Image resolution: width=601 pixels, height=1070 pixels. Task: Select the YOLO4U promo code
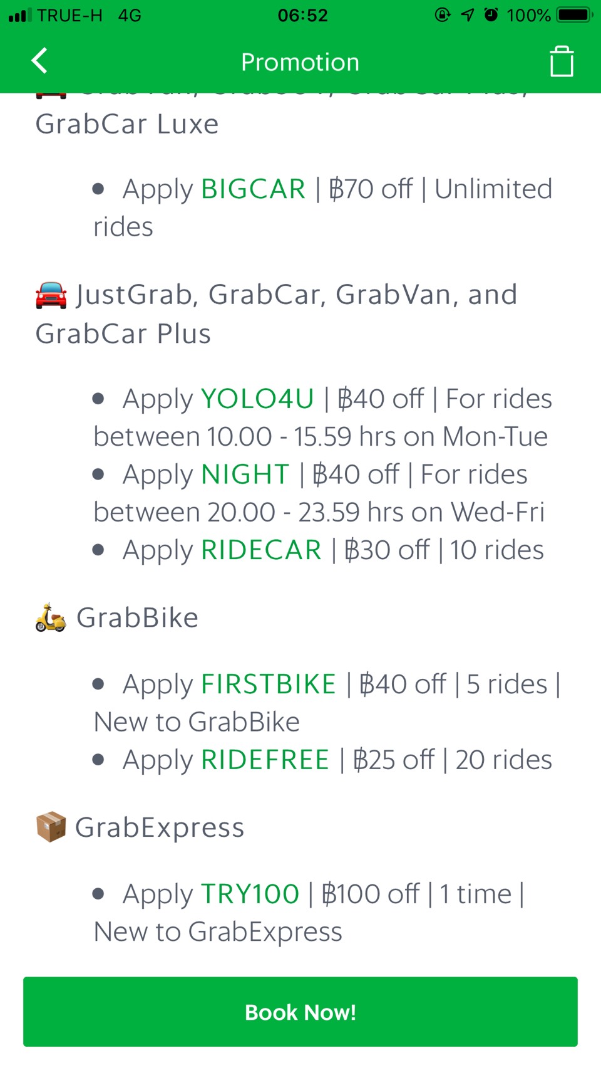257,399
